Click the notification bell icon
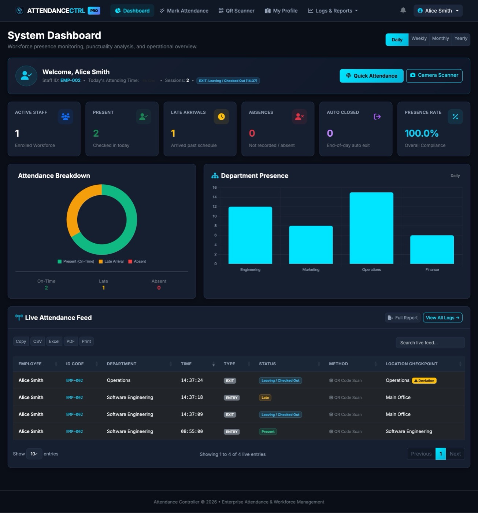Screen dimensions: 478x513 403,11
